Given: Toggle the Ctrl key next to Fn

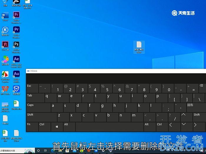Looking at the screenshot, I should coord(45,127).
